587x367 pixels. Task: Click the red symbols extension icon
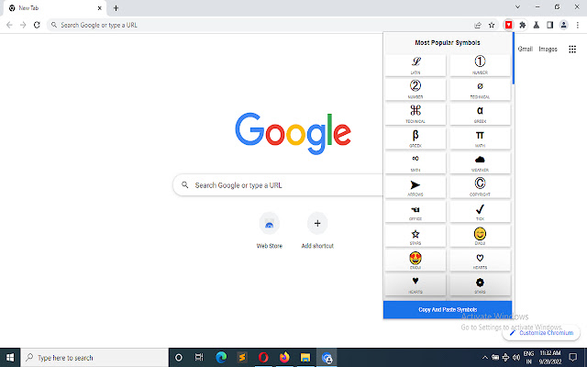[508, 25]
